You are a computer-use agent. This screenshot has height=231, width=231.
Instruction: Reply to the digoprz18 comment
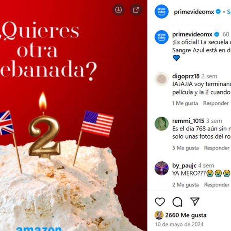tap(216, 103)
